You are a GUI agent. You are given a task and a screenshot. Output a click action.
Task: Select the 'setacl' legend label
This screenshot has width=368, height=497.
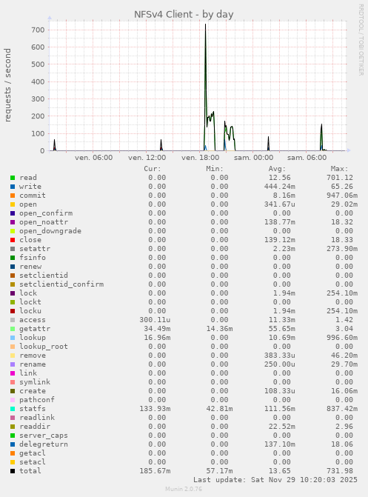[x=33, y=461]
